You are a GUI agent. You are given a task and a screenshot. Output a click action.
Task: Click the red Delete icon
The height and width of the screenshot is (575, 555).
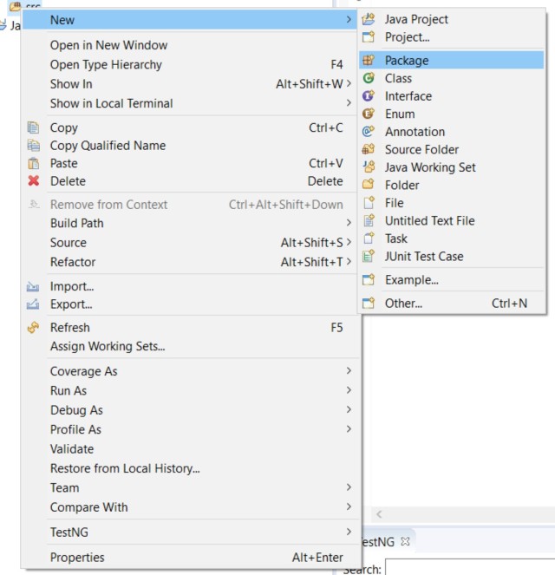34,181
